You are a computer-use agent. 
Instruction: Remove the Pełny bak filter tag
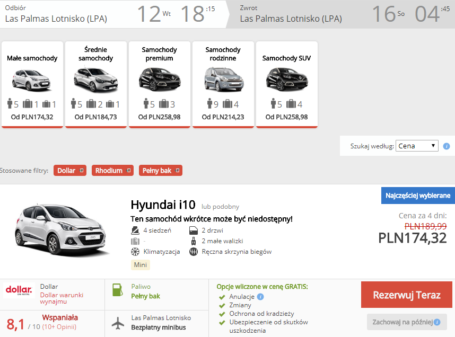[x=177, y=171]
